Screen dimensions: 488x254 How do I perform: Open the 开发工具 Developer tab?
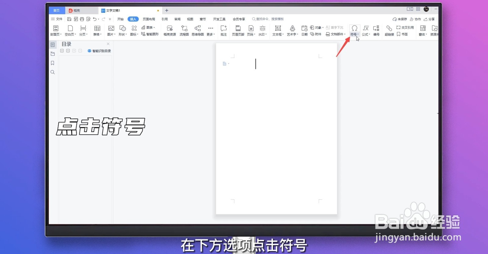[219, 19]
